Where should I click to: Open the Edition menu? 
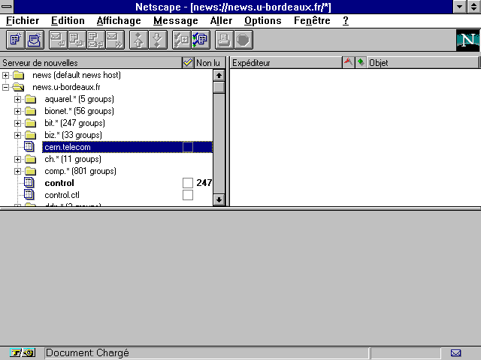click(x=68, y=20)
